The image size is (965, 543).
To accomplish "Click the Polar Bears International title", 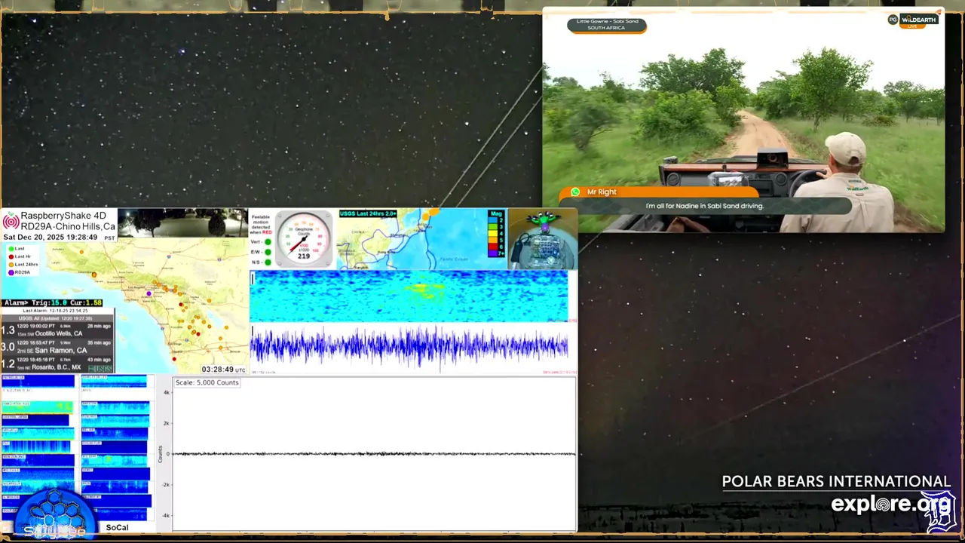I will point(836,481).
